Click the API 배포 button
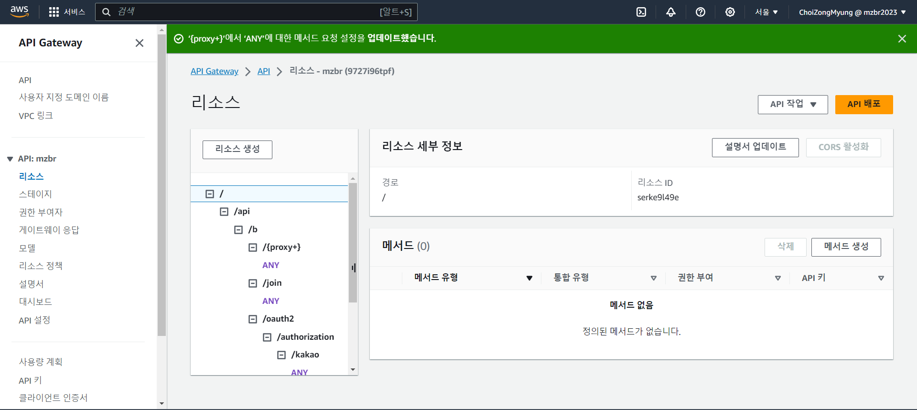 pyautogui.click(x=864, y=105)
